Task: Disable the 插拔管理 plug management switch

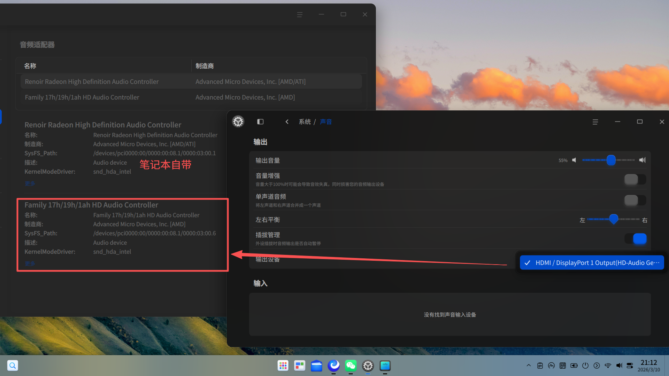Action: point(635,239)
